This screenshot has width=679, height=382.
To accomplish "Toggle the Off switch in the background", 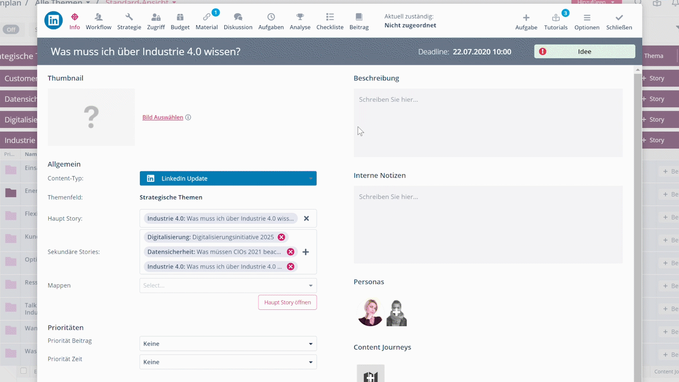I will point(11,30).
